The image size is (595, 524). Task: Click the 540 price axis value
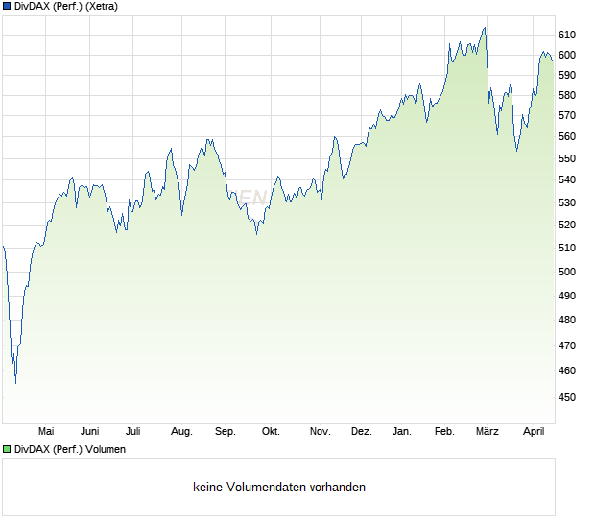[x=567, y=179]
